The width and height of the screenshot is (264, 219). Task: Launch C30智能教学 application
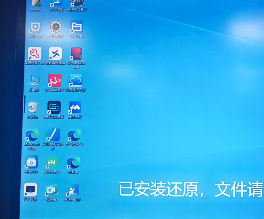click(x=55, y=80)
